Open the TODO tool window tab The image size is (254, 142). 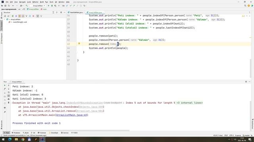click(x=74, y=133)
